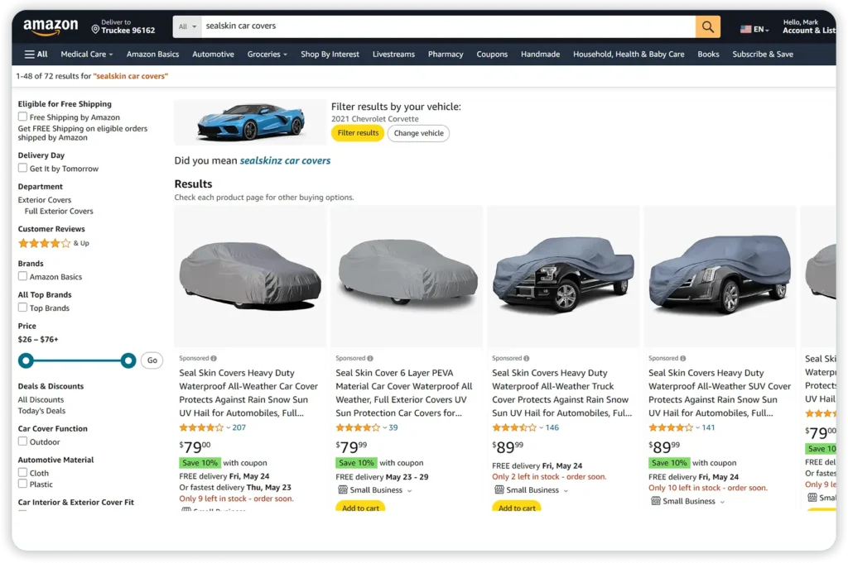Select All Discounts filter
This screenshot has height=563, width=848.
[x=41, y=399]
